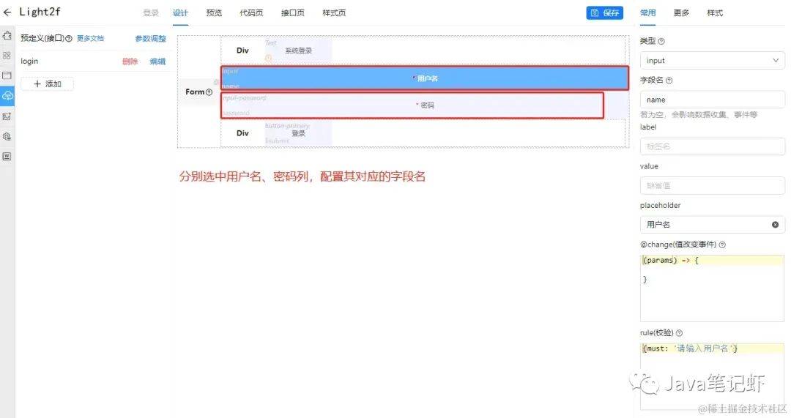The height and width of the screenshot is (418, 791).
Task: Select the cloud interface panel in sidebar
Action: click(7, 95)
